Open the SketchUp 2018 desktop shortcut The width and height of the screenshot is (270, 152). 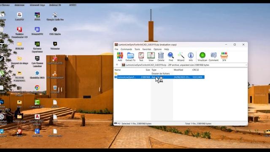point(55,60)
